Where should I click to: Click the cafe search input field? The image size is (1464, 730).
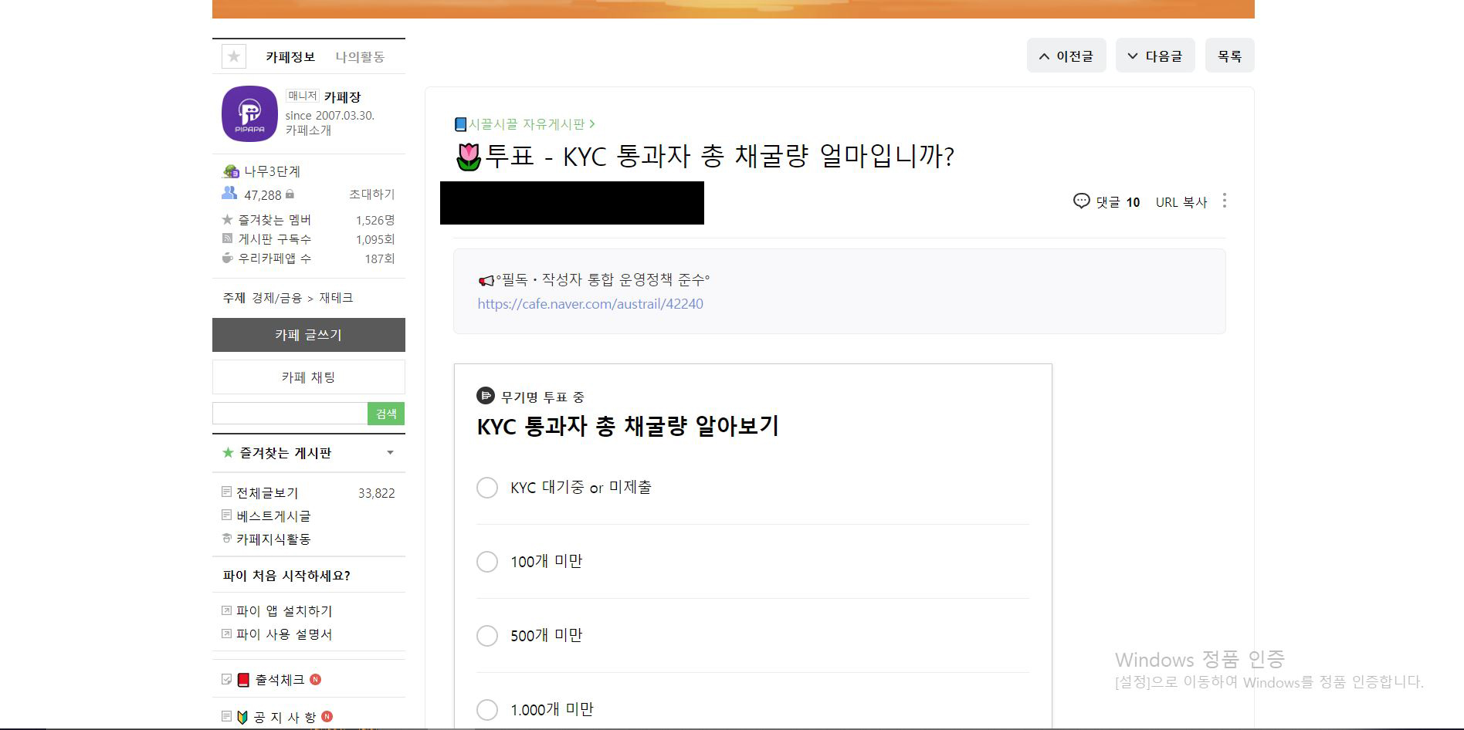(290, 414)
